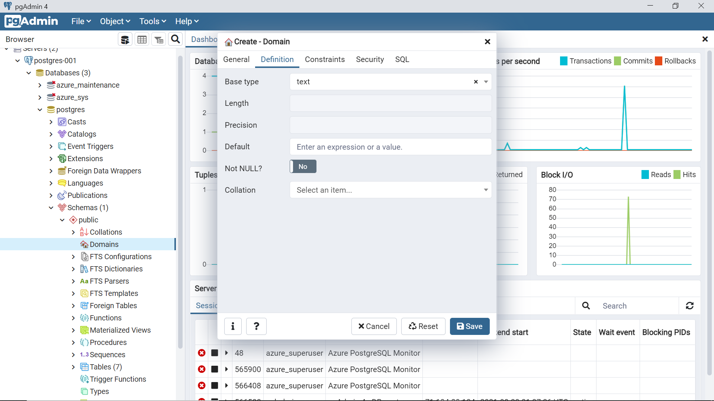714x401 pixels.
Task: Terminate session 48 using red X icon
Action: [x=202, y=353]
